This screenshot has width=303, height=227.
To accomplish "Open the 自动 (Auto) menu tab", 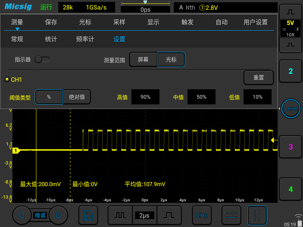I will pyautogui.click(x=222, y=22).
